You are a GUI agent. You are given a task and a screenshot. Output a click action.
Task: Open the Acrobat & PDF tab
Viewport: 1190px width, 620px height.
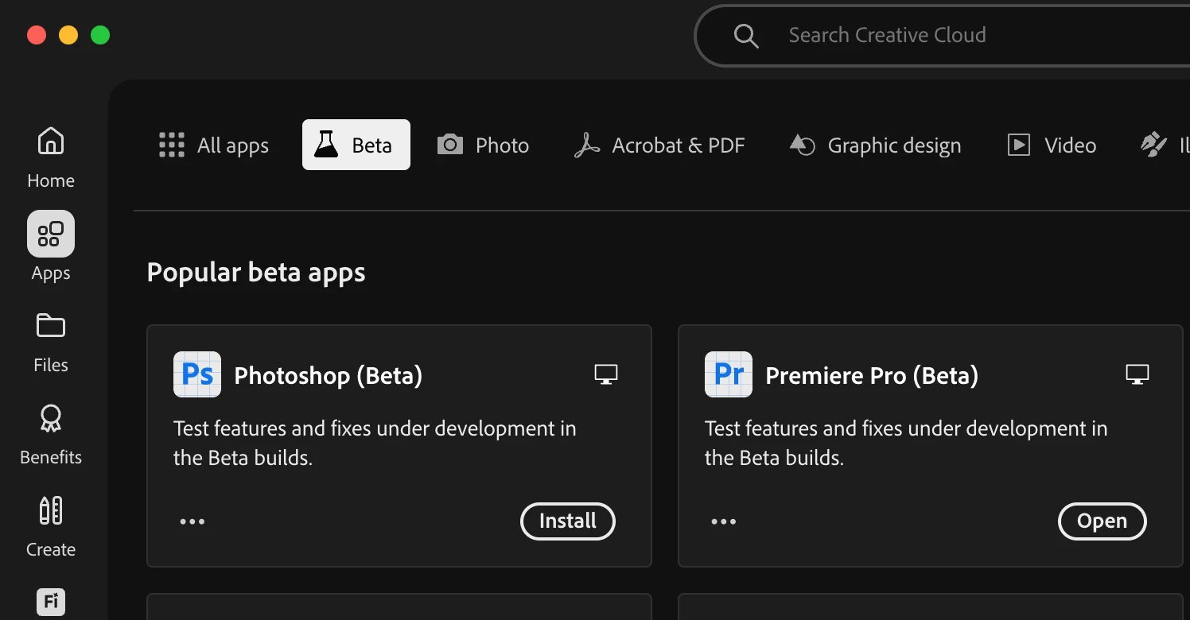point(659,145)
